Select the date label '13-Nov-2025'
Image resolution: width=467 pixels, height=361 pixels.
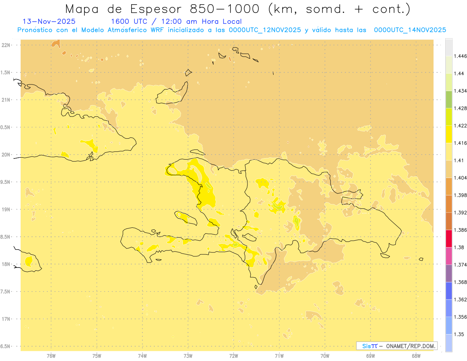pos(49,21)
